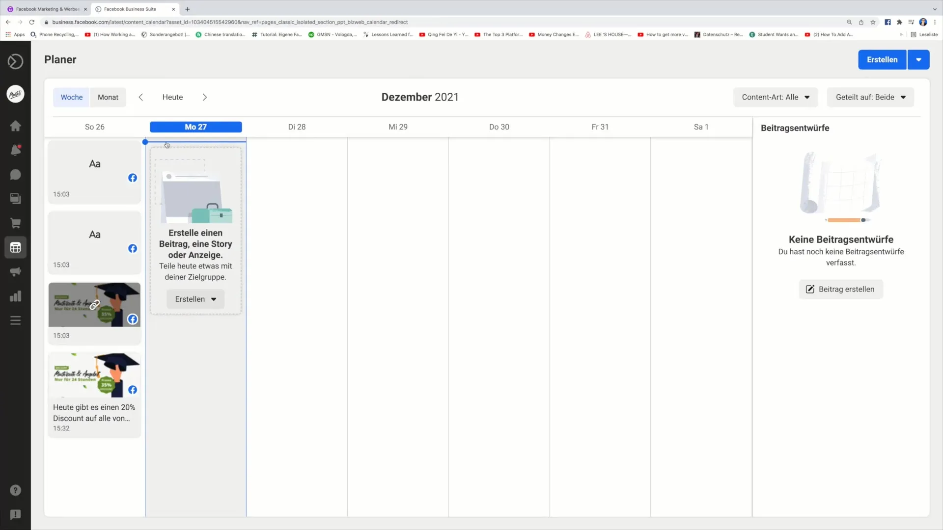The image size is (943, 530).
Task: Jump to Heute
Action: (172, 97)
